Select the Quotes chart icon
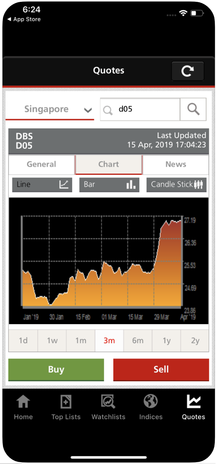Viewport: 217px width, 464px height. pos(194,402)
